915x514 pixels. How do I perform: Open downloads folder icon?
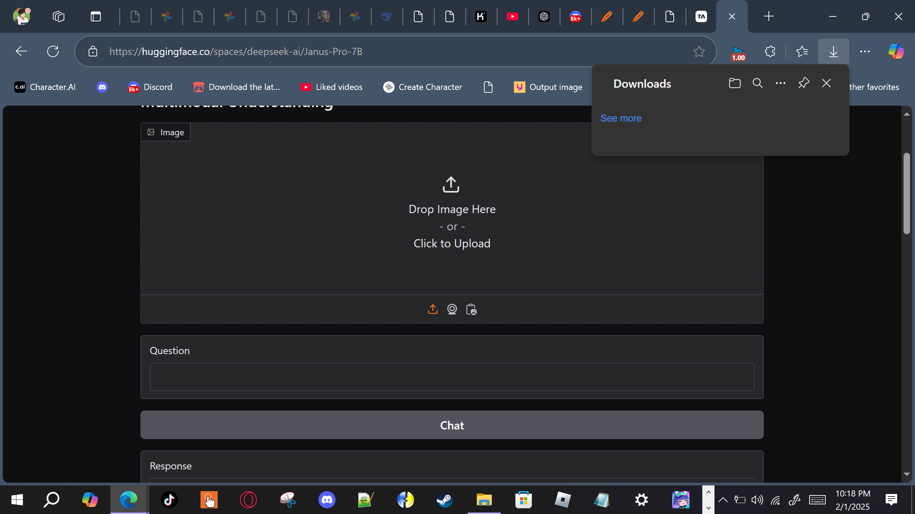pos(735,84)
